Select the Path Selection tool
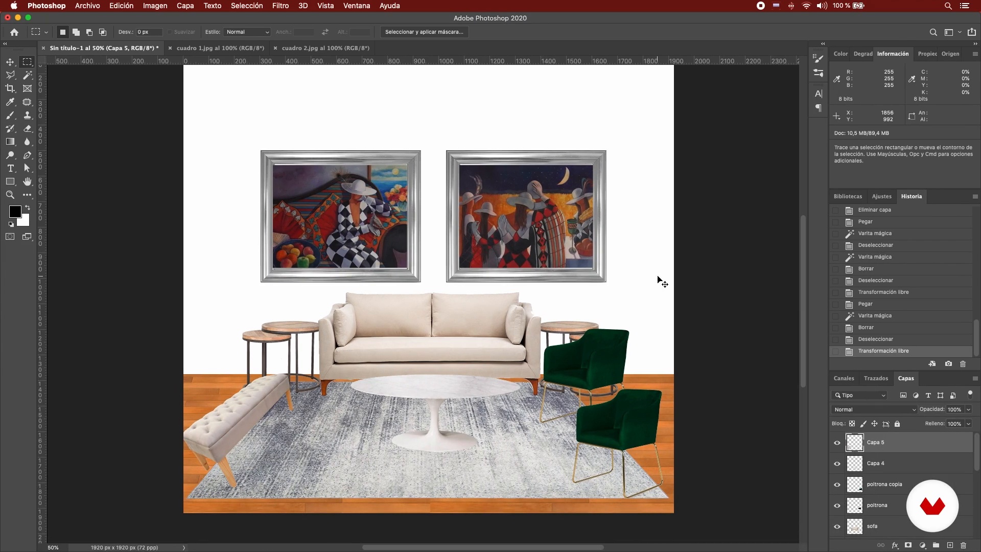981x552 pixels. click(x=27, y=168)
